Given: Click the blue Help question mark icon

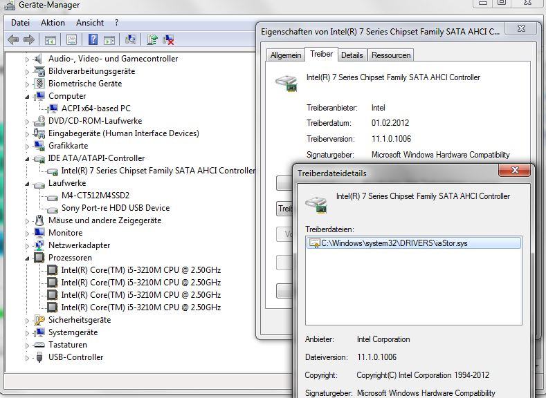Looking at the screenshot, I should [93, 39].
